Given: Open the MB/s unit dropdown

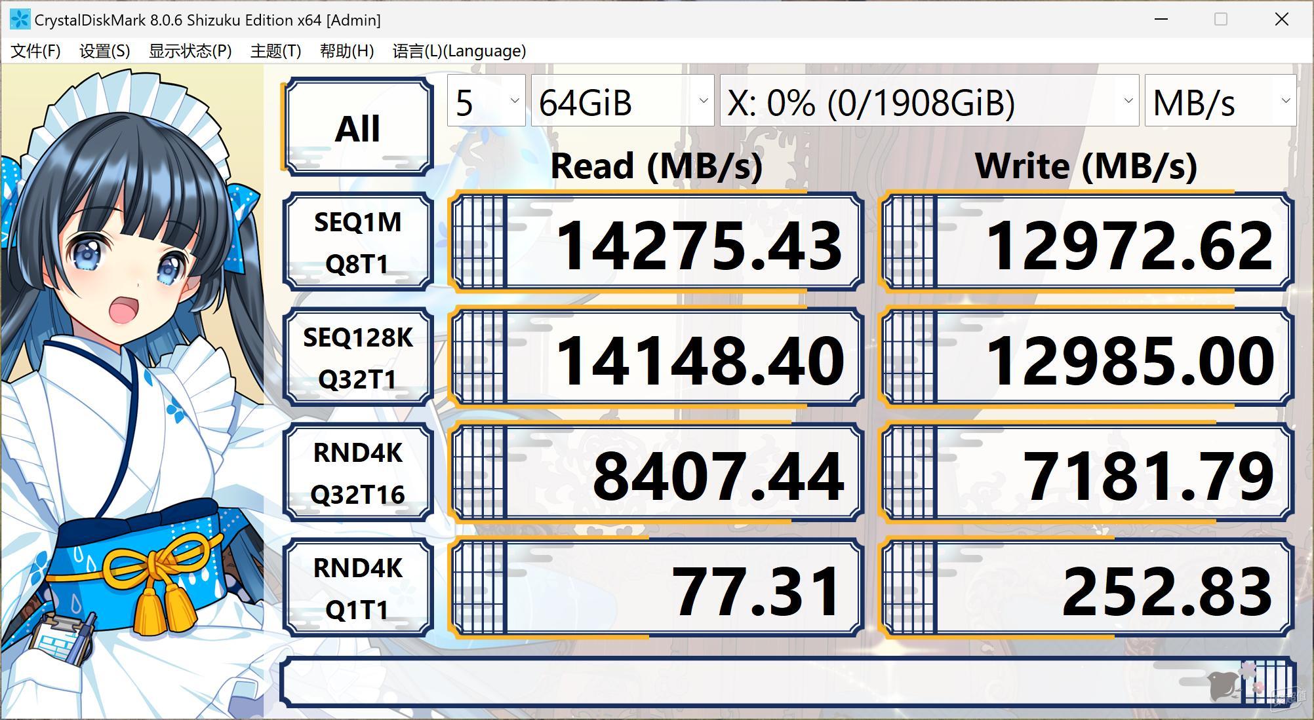Looking at the screenshot, I should [x=1220, y=101].
